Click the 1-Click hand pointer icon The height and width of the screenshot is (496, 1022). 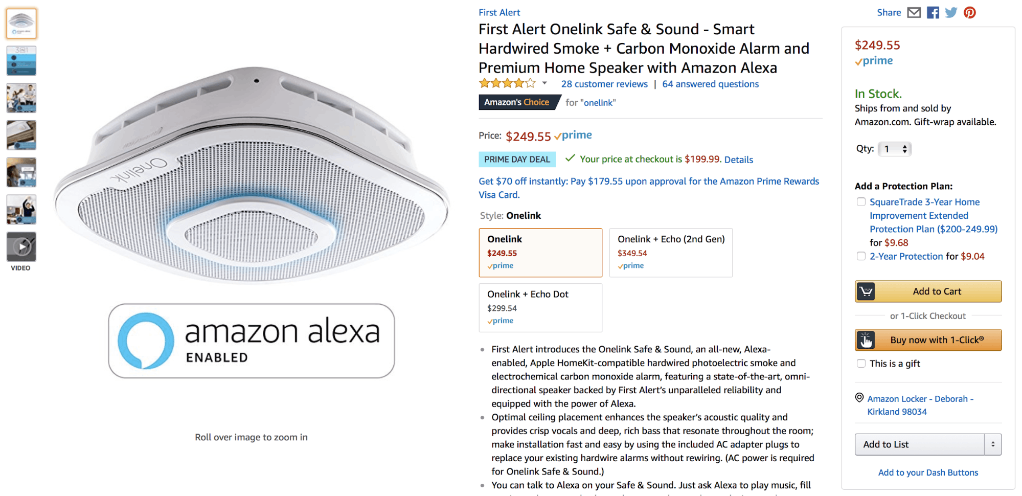[x=866, y=340]
